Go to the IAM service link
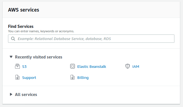Image resolution: width=183 pixels, height=107 pixels. pyautogui.click(x=136, y=66)
